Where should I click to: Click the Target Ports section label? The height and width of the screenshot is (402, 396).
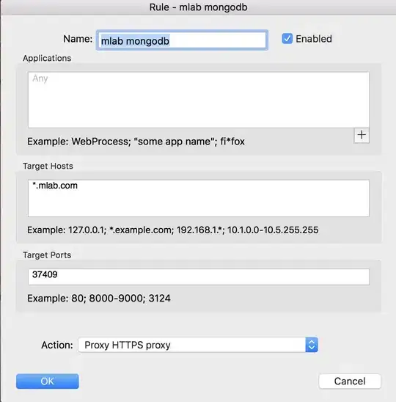point(47,255)
